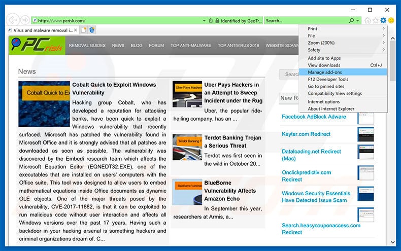Click the Uber Pays Hackers thumbnail
This screenshot has height=251, width=401.
(187, 94)
